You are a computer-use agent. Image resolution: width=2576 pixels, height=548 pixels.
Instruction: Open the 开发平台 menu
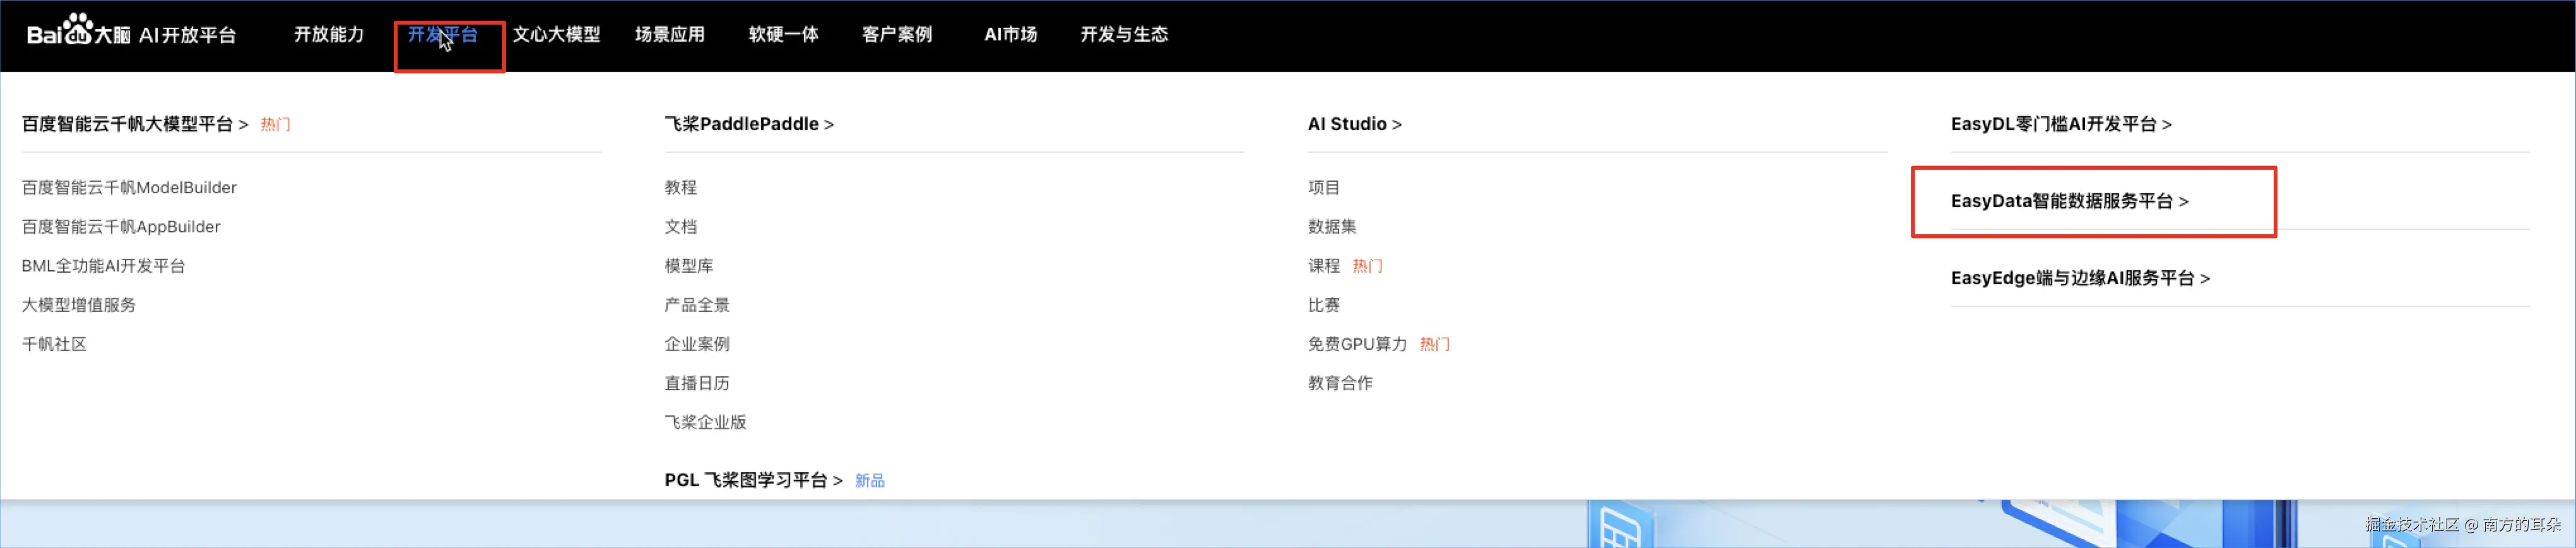pyautogui.click(x=443, y=35)
